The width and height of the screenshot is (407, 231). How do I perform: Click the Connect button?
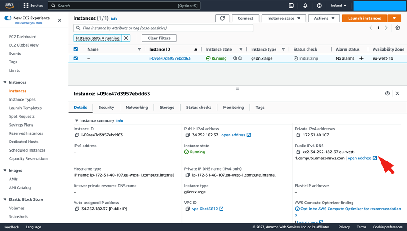245,19
